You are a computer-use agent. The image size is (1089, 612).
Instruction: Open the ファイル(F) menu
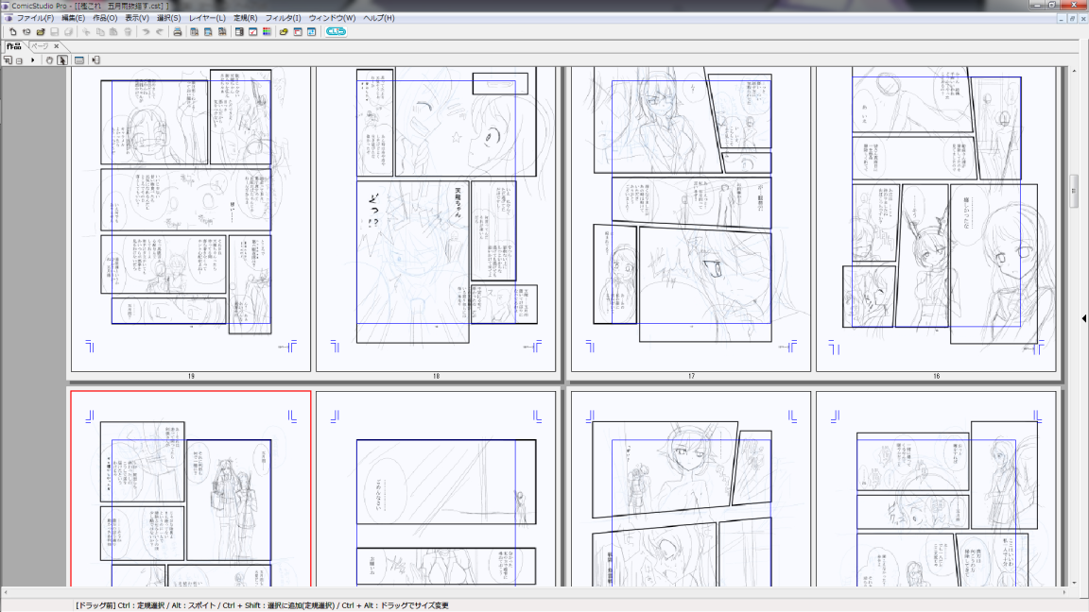(x=35, y=18)
